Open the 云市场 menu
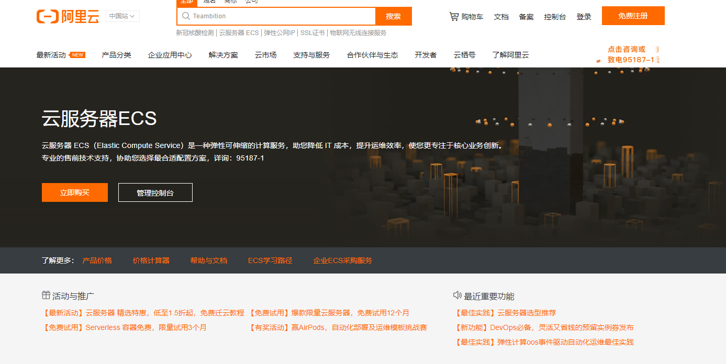This screenshot has height=364, width=726. point(265,55)
